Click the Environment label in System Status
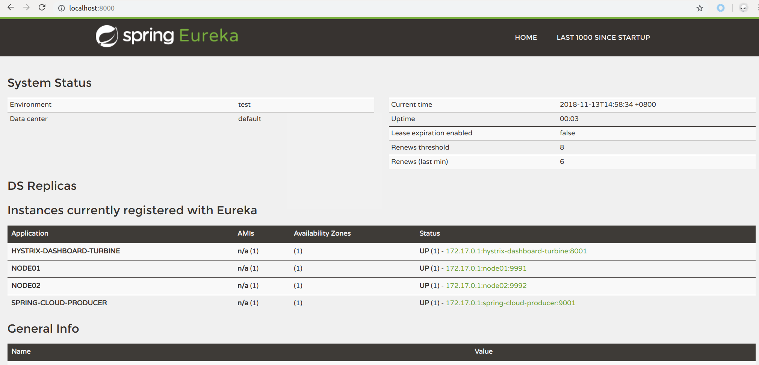759x365 pixels. pos(30,104)
